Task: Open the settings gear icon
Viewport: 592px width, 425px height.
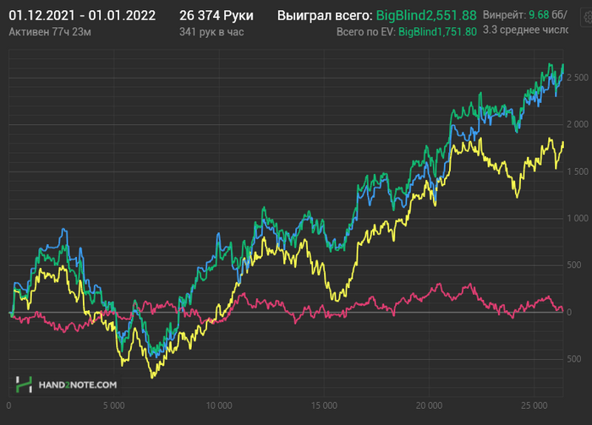Action: [587, 17]
